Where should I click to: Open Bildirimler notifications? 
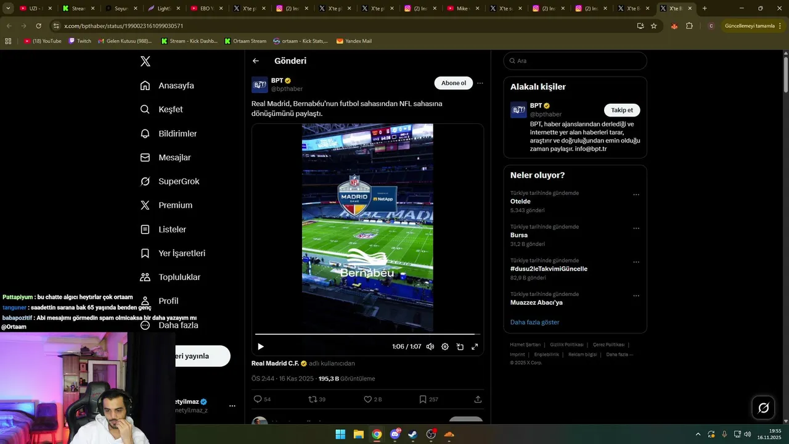pyautogui.click(x=168, y=133)
